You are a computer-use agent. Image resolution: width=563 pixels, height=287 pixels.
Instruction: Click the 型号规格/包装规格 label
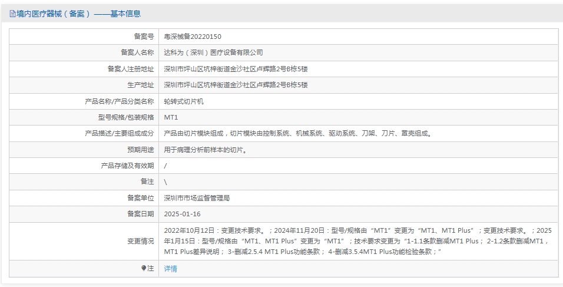pos(125,117)
